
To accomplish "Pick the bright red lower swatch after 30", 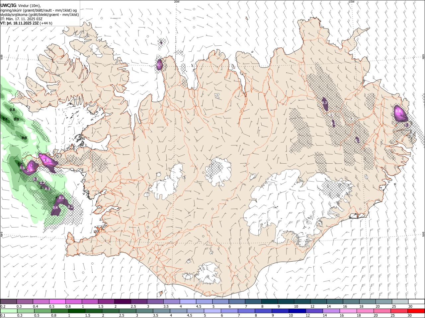I will [x=416, y=311].
